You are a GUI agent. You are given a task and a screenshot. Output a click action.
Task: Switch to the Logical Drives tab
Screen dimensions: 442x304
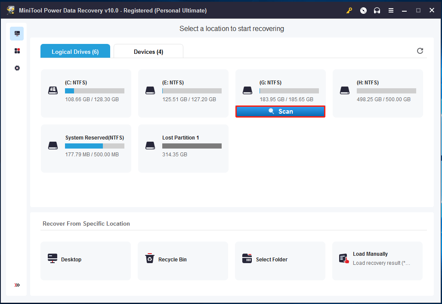tap(75, 51)
